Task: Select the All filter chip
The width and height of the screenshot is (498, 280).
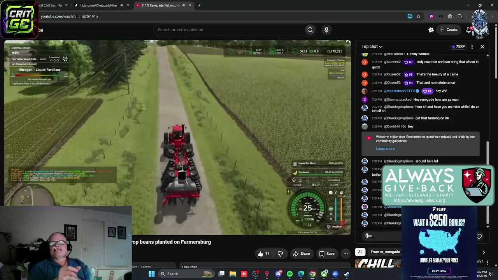Action: click(360, 252)
